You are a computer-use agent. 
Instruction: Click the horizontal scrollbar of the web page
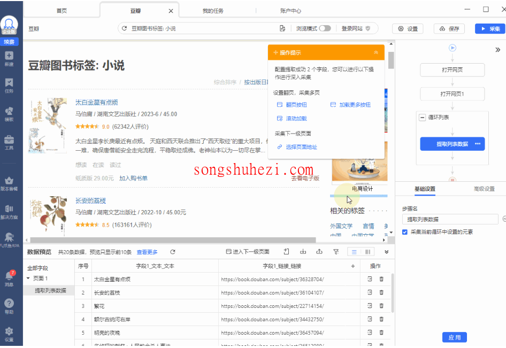tap(173, 240)
